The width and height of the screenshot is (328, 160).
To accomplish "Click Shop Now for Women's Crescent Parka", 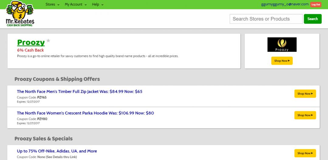I will (x=305, y=115).
